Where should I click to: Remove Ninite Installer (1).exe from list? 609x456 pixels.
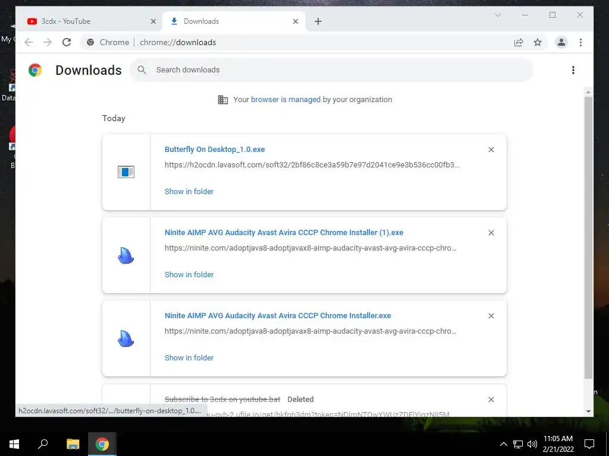[491, 233]
